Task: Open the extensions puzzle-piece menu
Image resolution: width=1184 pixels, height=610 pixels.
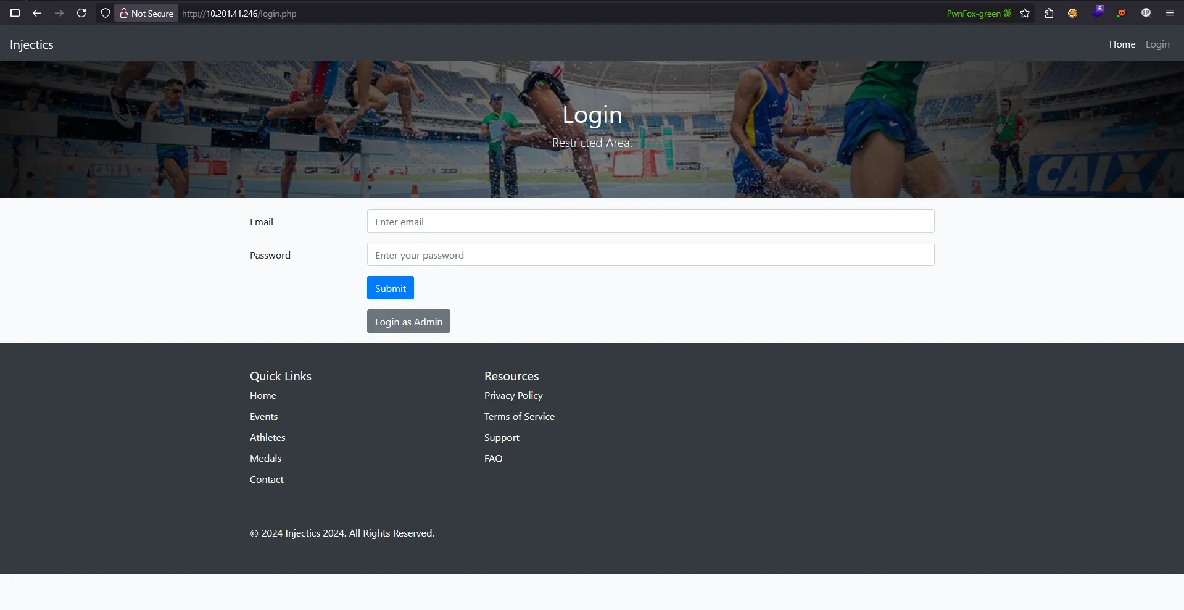Action: 1049,13
